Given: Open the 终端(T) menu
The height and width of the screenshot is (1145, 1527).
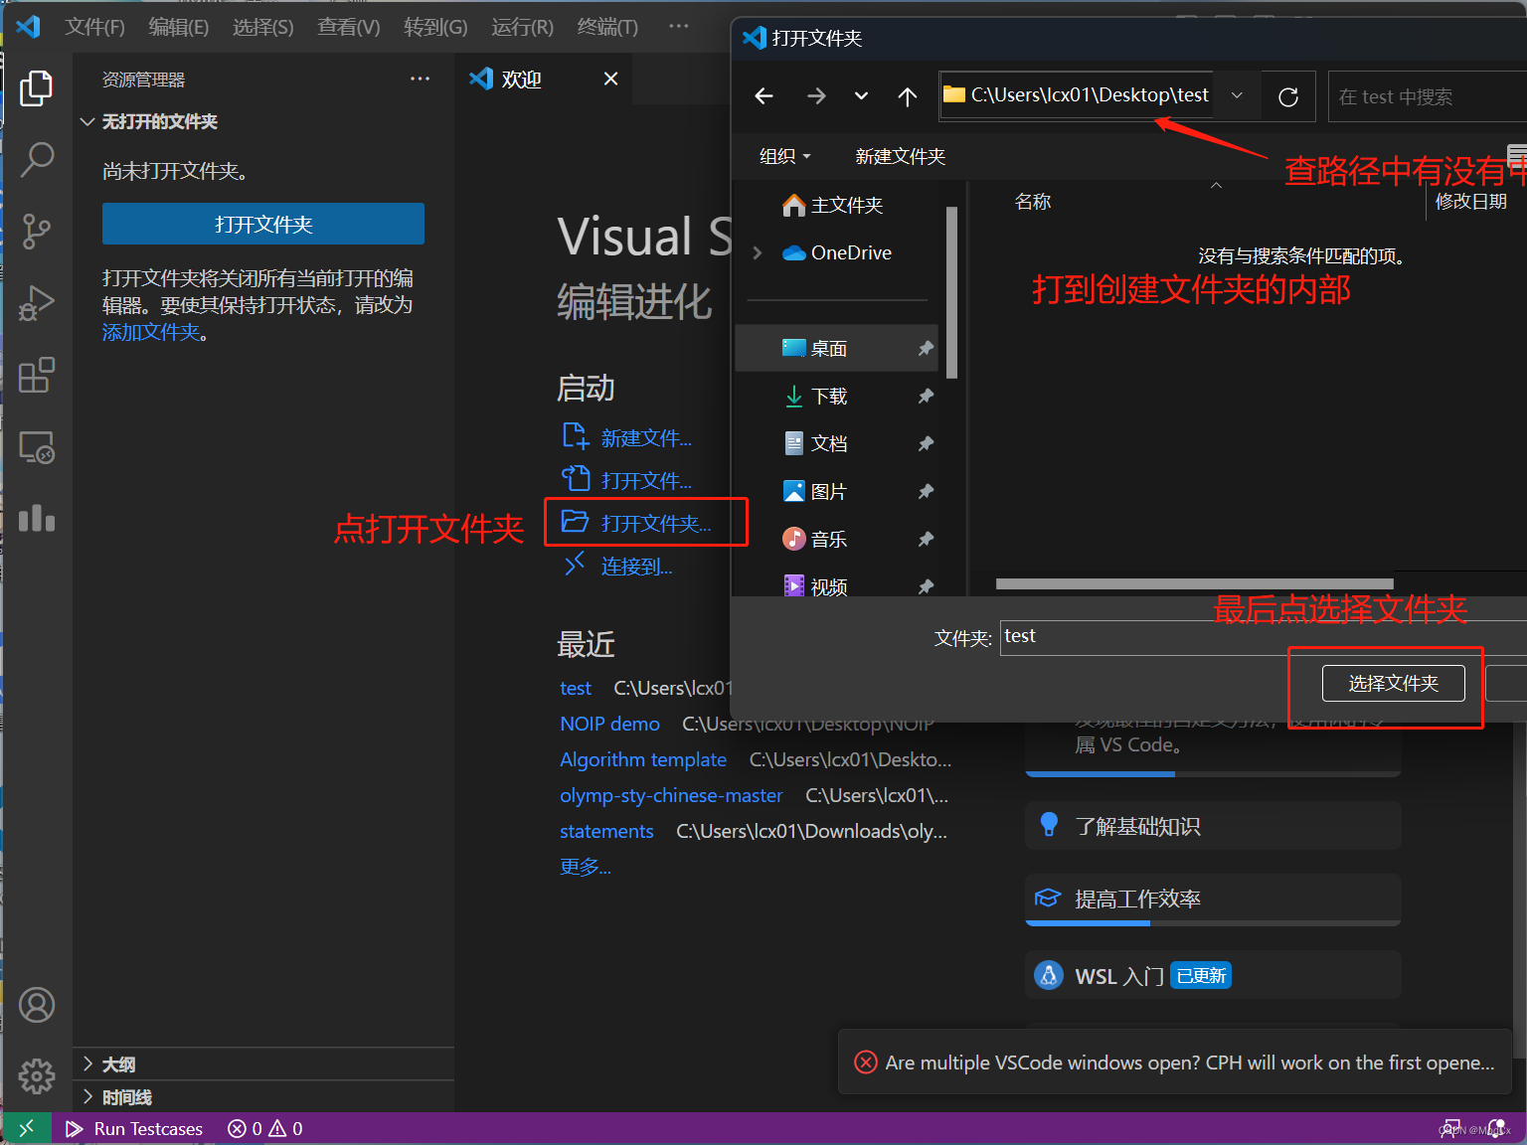Looking at the screenshot, I should (607, 27).
